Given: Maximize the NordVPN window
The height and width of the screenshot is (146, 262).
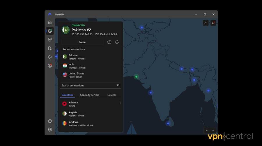Looking at the screenshot, I should [205, 14].
